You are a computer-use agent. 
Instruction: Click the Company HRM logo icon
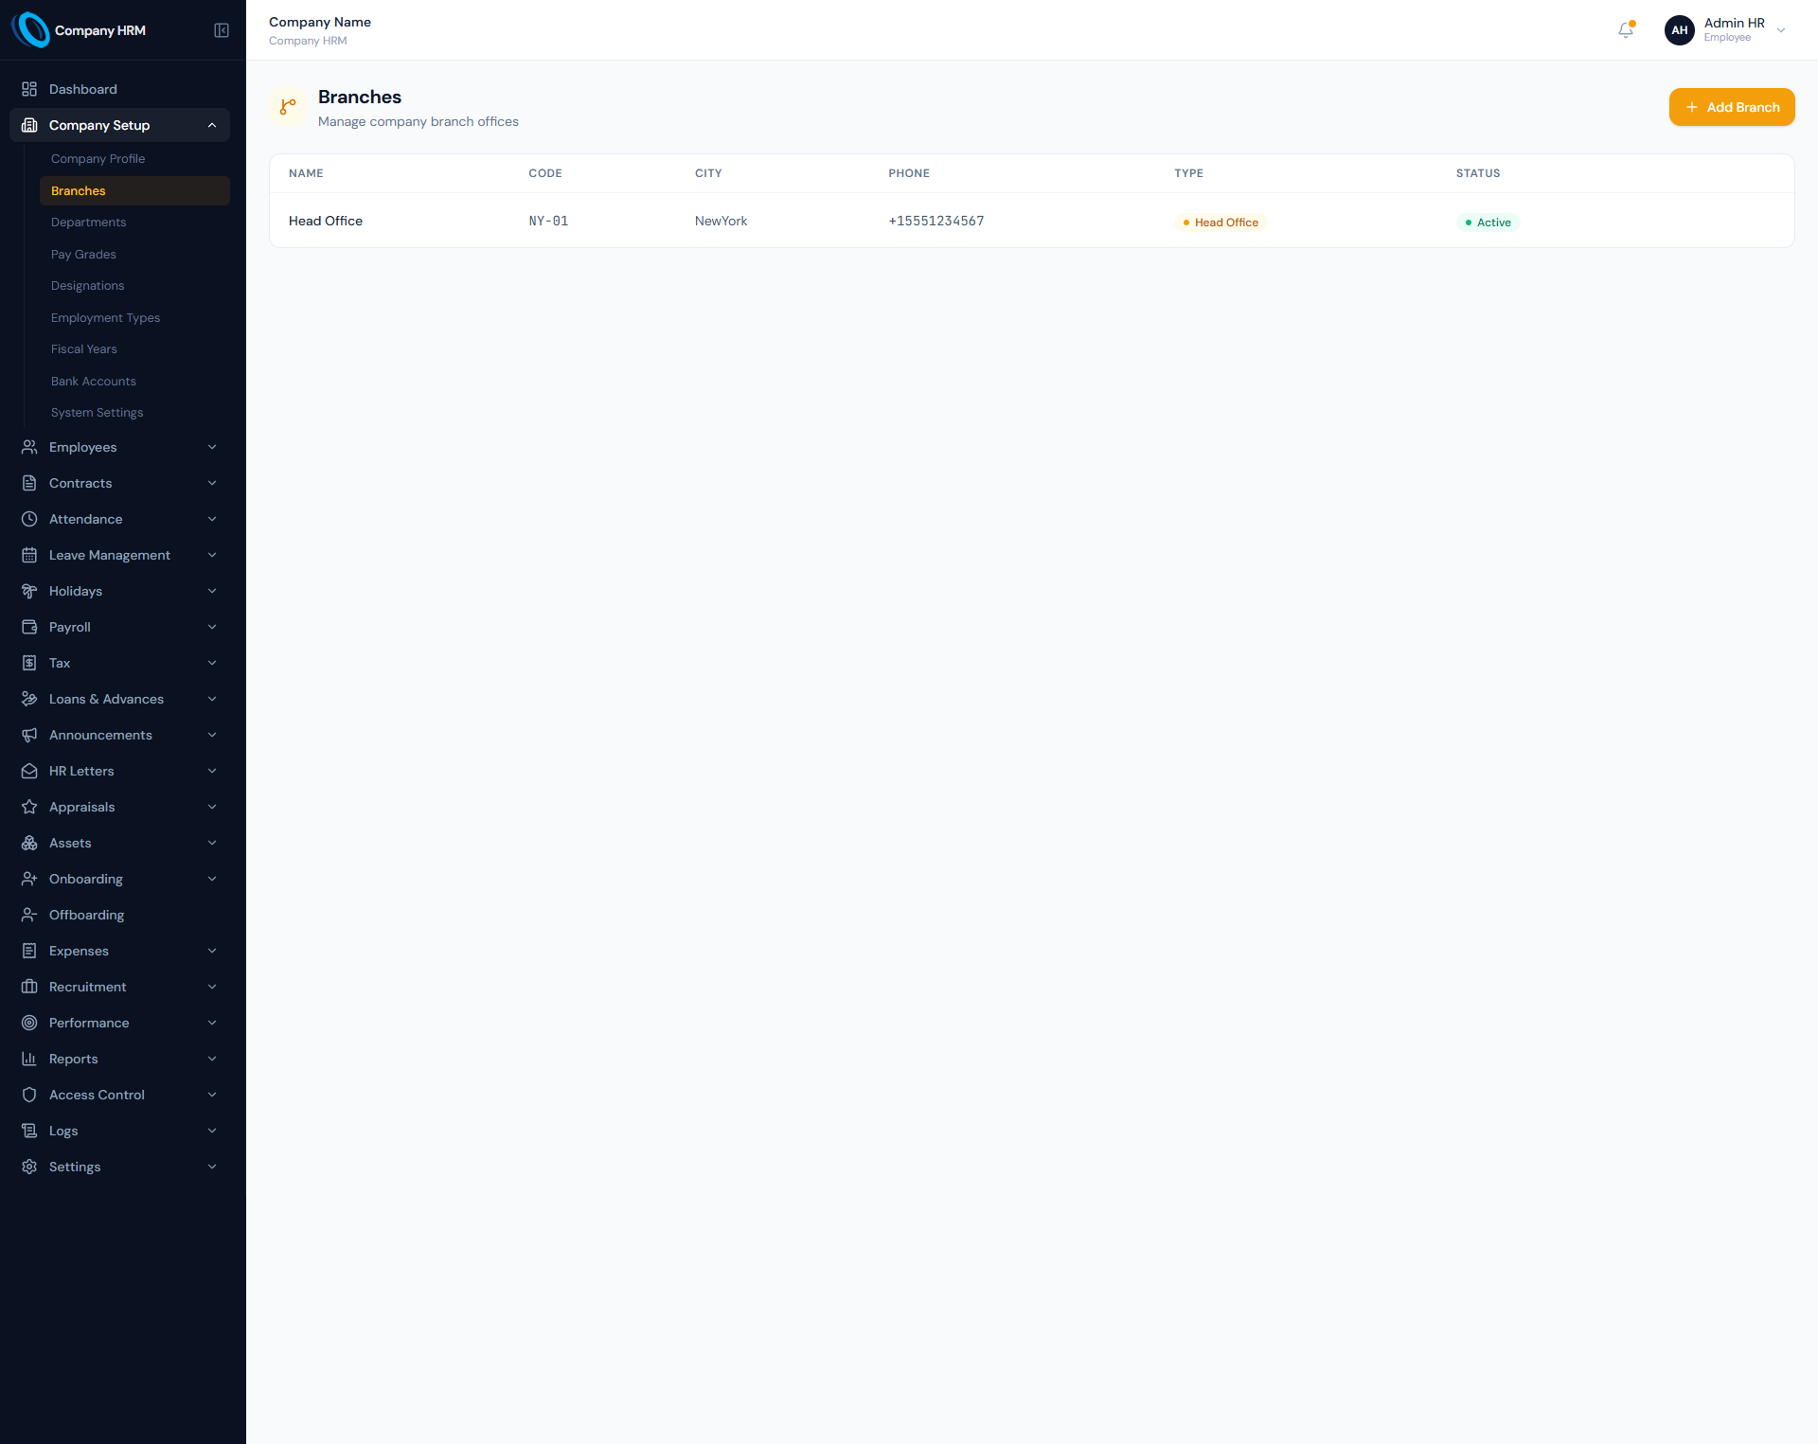(x=30, y=30)
